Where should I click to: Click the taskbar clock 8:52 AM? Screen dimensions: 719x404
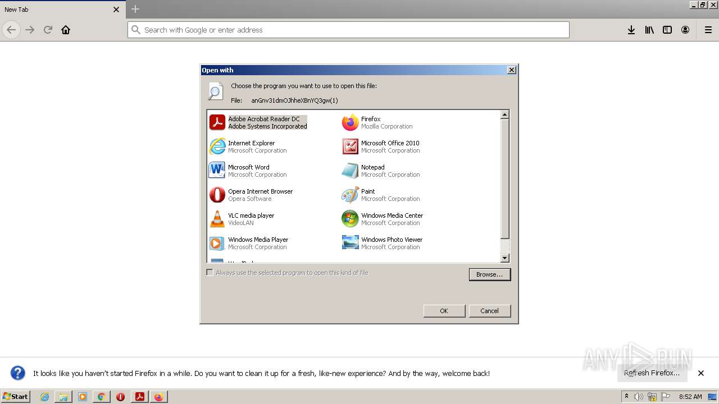click(x=690, y=397)
